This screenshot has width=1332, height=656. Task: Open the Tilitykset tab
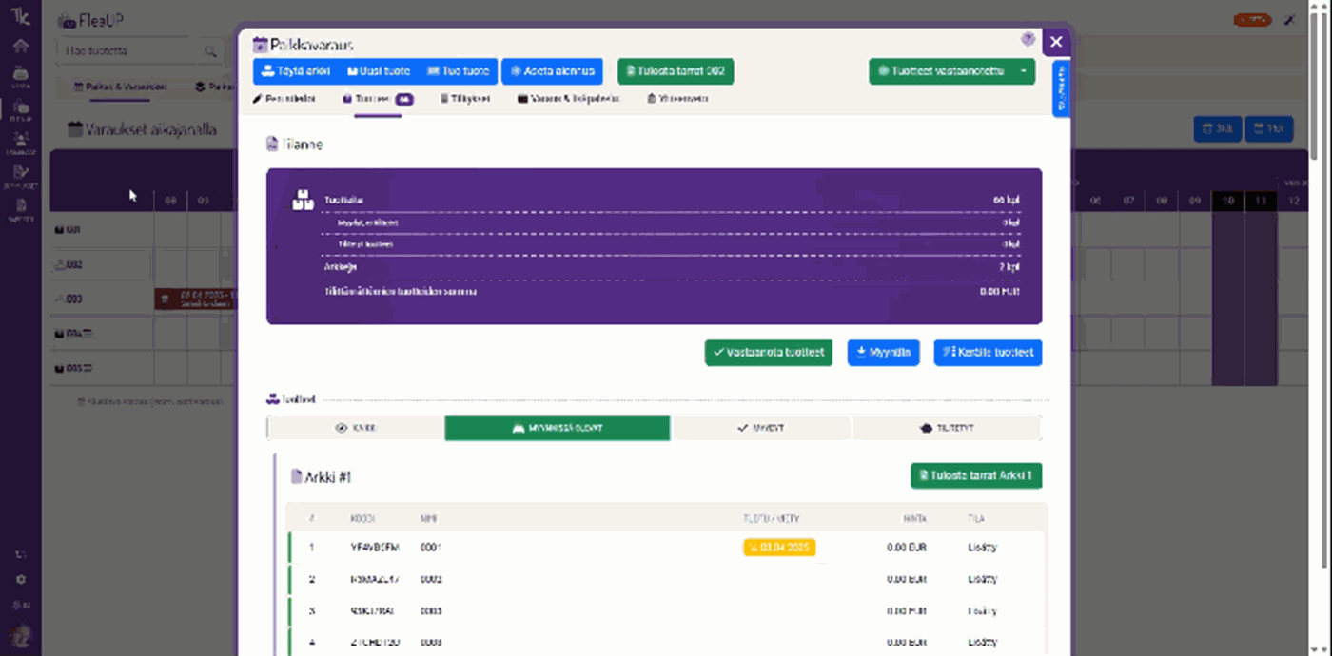coord(465,98)
